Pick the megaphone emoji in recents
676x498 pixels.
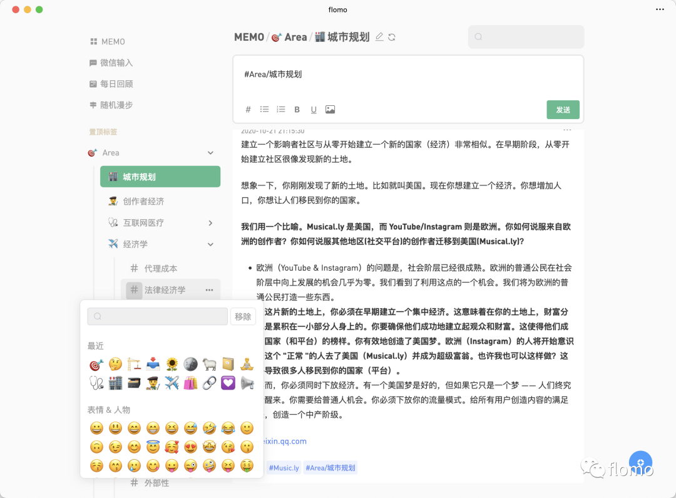(x=247, y=383)
